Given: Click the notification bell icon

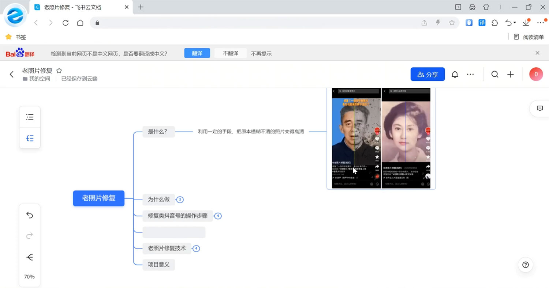Looking at the screenshot, I should 455,74.
